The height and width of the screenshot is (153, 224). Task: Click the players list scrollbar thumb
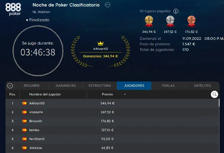219,103
